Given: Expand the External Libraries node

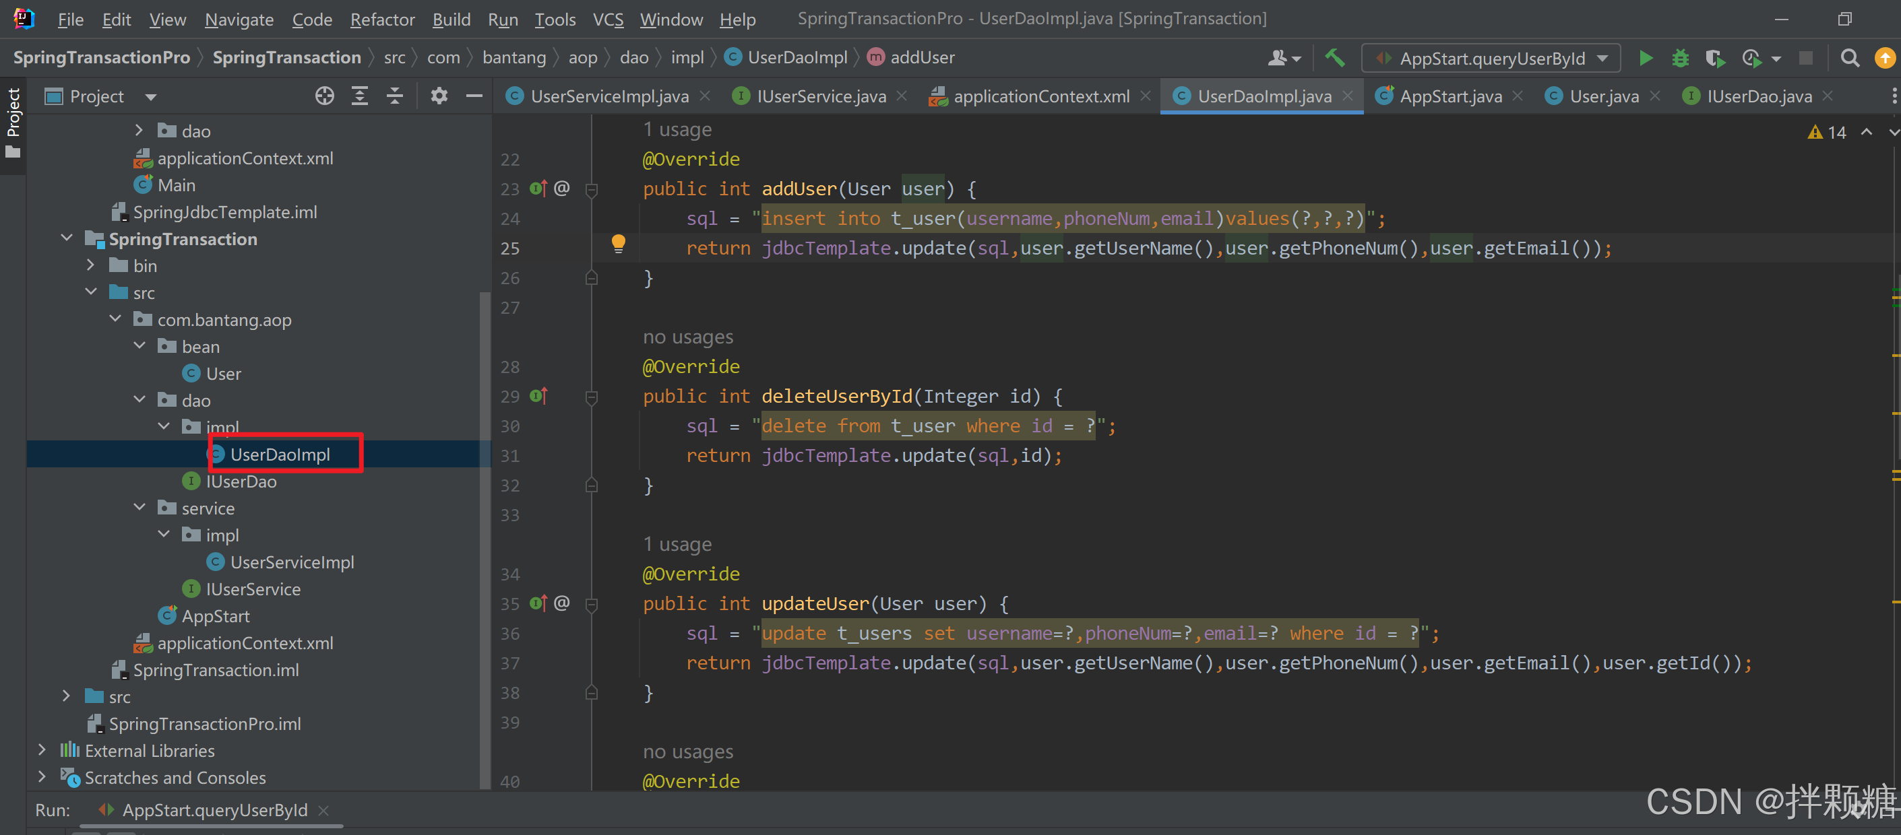Looking at the screenshot, I should tap(42, 750).
